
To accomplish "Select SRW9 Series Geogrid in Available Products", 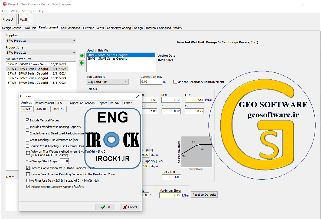I will point(37,83).
